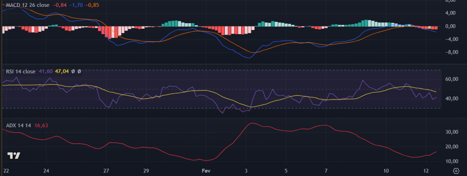Click the 7 date label on time axis

[326, 171]
